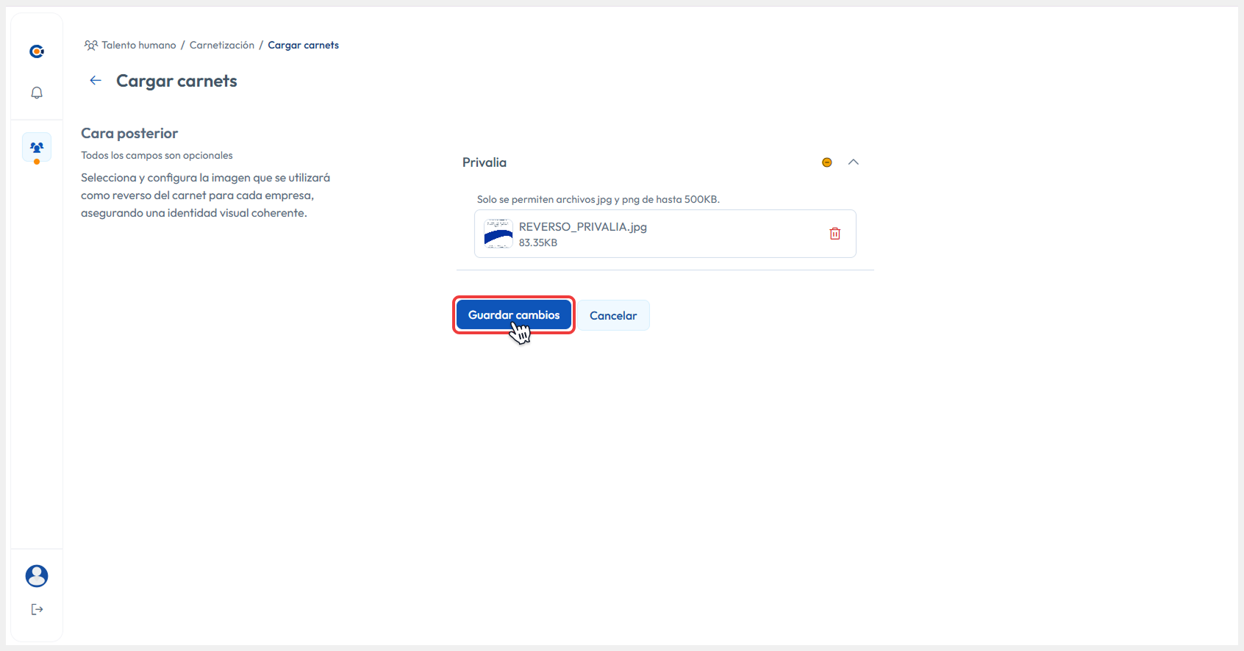Viewport: 1244px width, 651px height.
Task: Click the Cargar carnets breadcrumb
Action: pos(303,46)
